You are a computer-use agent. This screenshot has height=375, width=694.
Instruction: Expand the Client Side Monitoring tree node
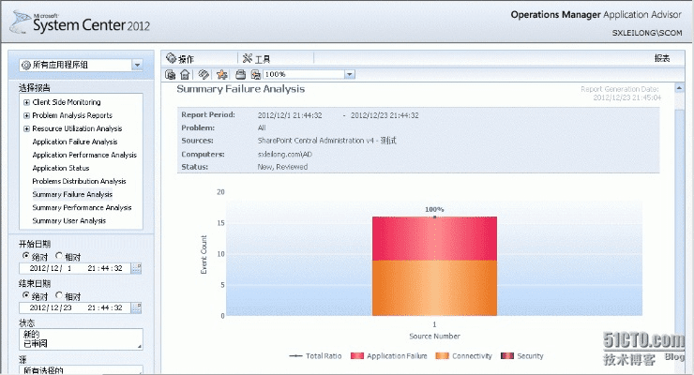pyautogui.click(x=26, y=101)
